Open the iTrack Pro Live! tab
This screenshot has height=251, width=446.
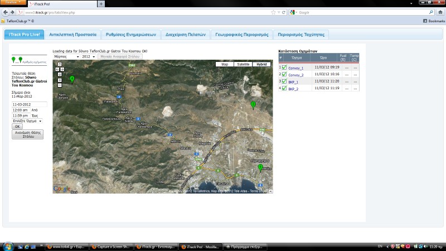pos(24,35)
